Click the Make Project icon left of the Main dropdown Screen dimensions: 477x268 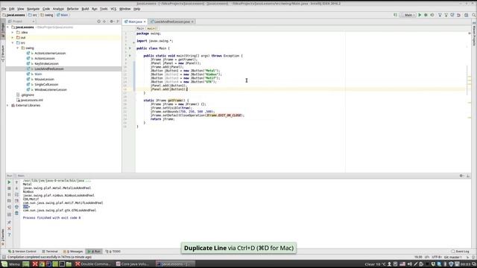click(396, 15)
